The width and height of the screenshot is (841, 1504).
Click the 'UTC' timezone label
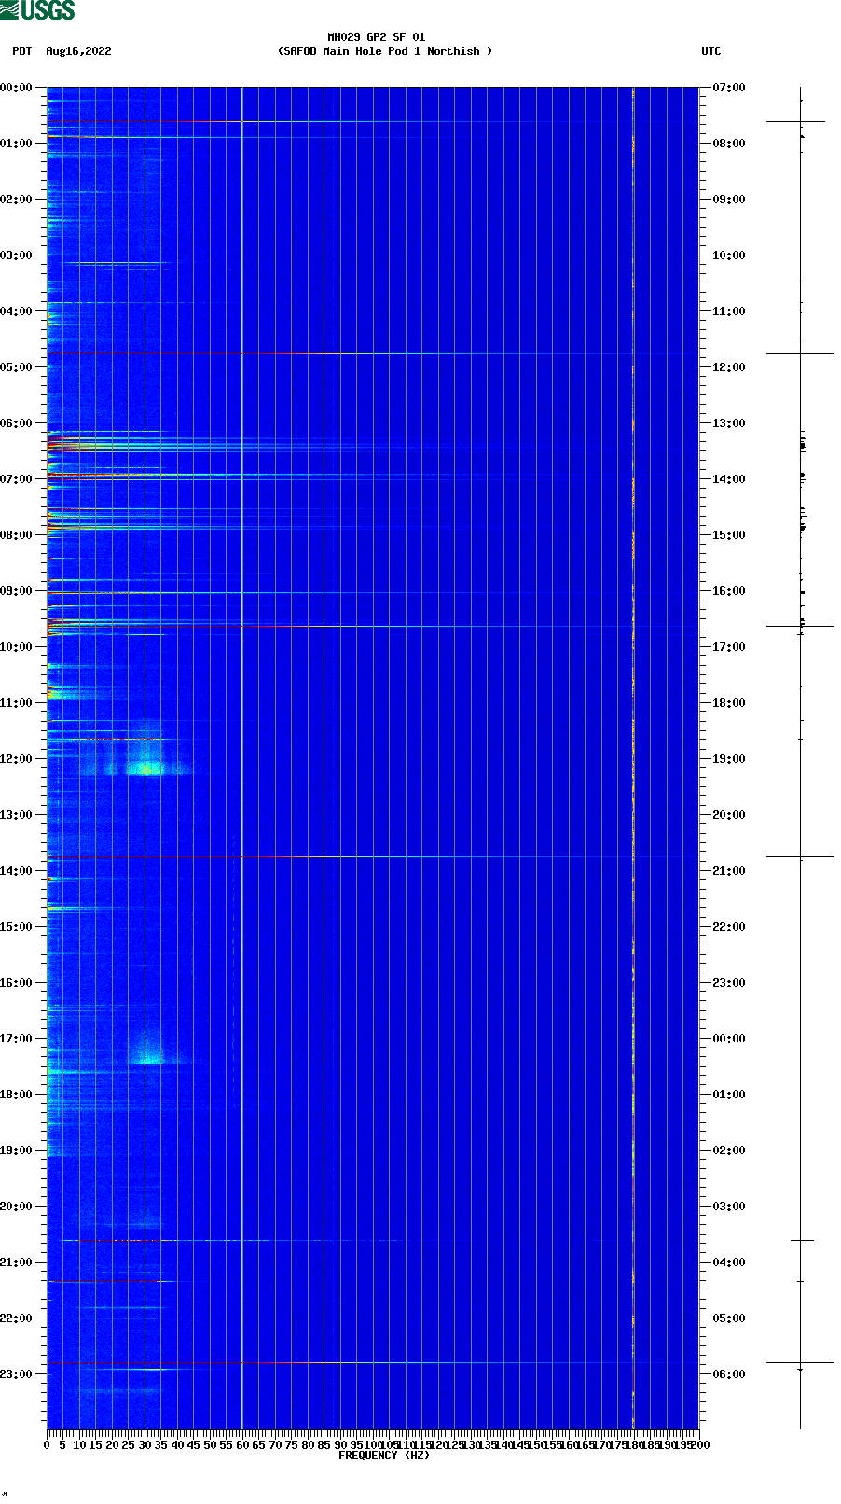pos(711,51)
